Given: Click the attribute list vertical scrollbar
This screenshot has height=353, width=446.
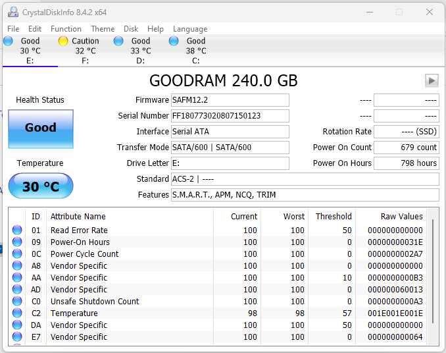Looking at the screenshot, I should pos(433,271).
